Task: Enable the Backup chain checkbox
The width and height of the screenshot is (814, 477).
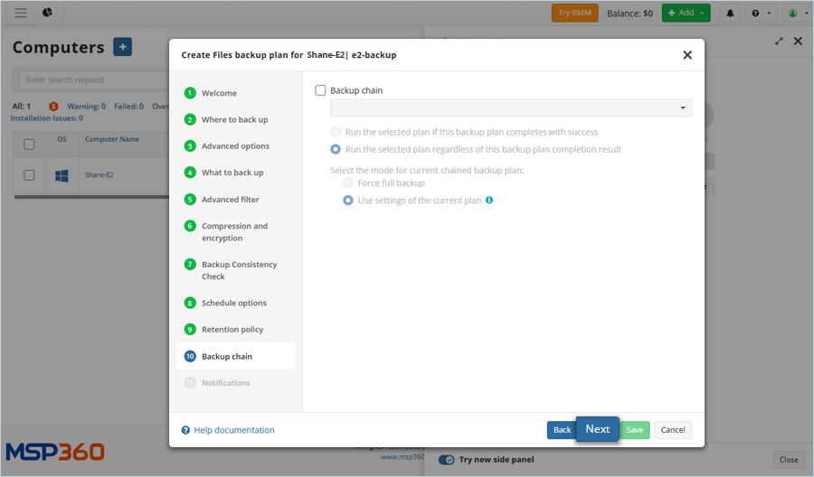Action: 320,90
